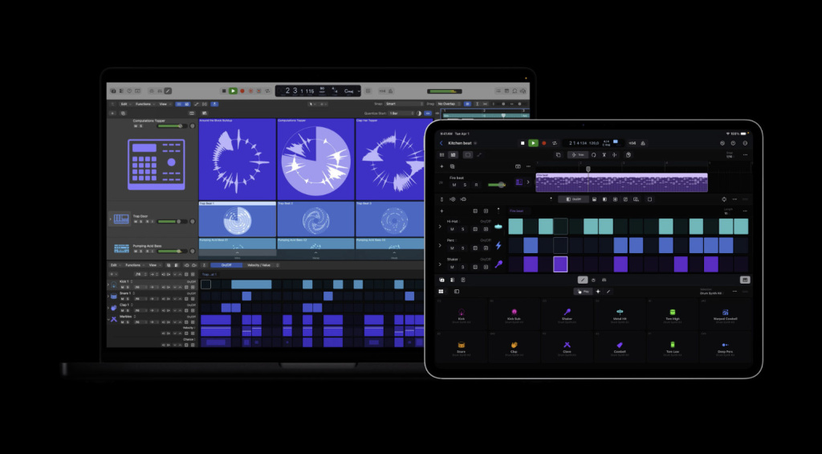The height and width of the screenshot is (454, 822).
Task: Record-enable the Fire beat track on iPad
Action: click(x=477, y=185)
